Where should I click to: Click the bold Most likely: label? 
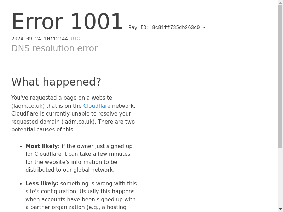click(x=42, y=146)
